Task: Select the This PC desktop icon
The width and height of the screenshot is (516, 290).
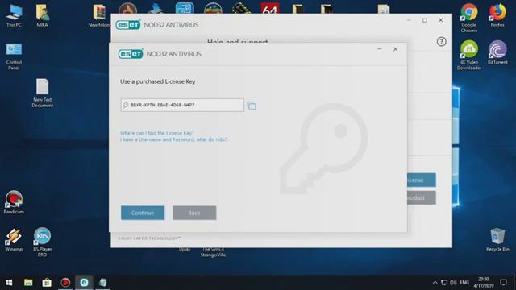Action: tap(14, 15)
